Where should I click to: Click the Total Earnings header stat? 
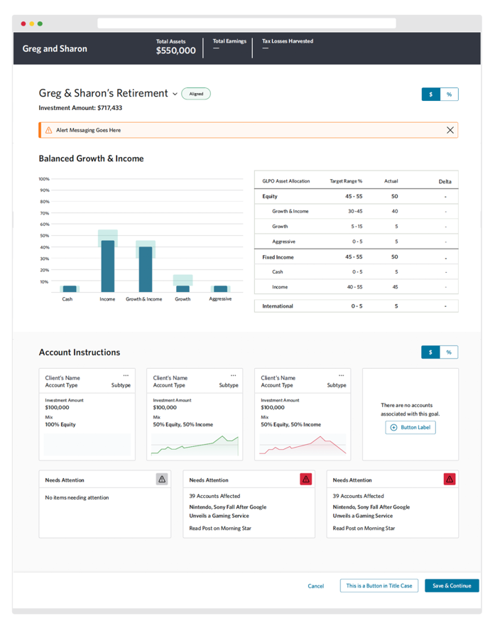click(x=229, y=44)
